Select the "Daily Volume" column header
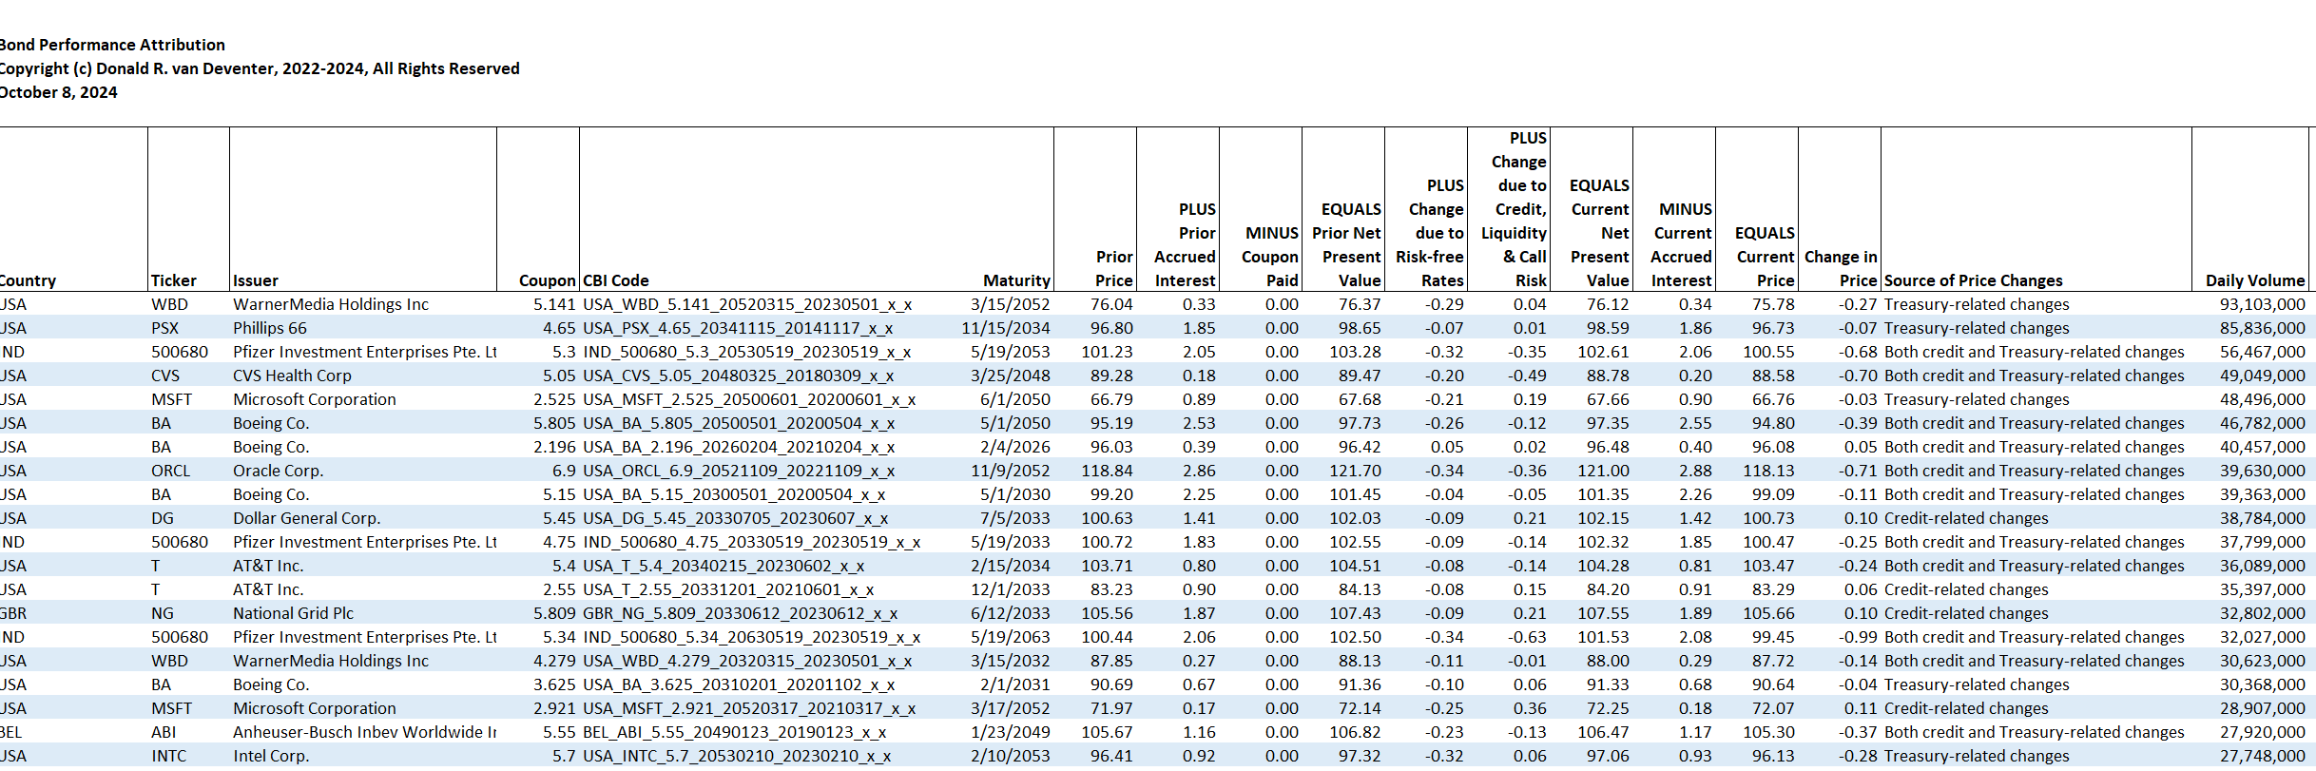The image size is (2316, 771). [x=2255, y=280]
